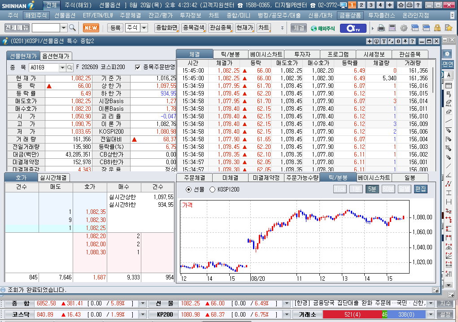458x322 pixels.
Task: Select the KOSPI200 radio button
Action: pyautogui.click(x=212, y=189)
